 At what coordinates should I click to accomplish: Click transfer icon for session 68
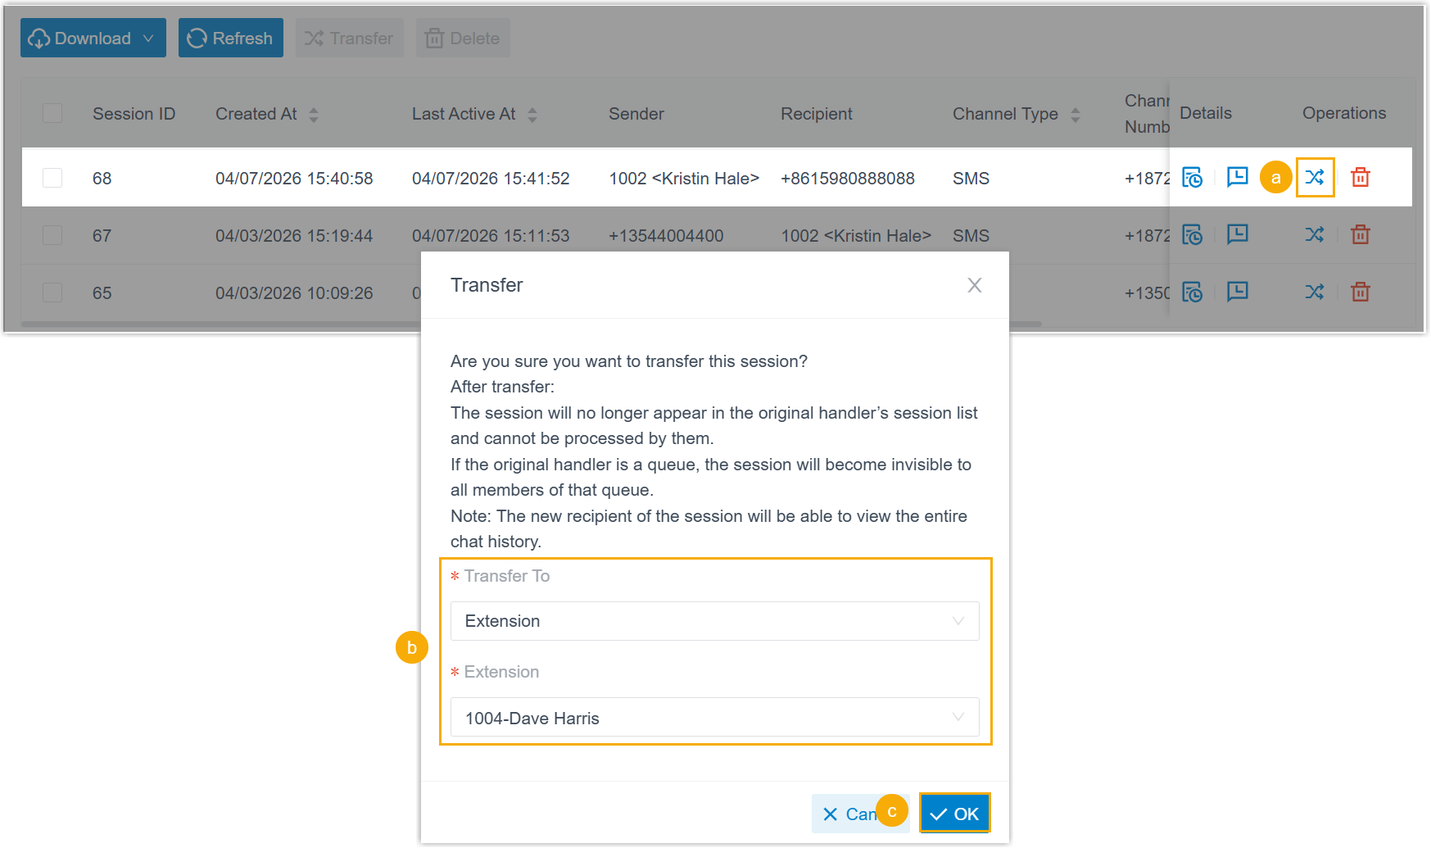point(1315,177)
